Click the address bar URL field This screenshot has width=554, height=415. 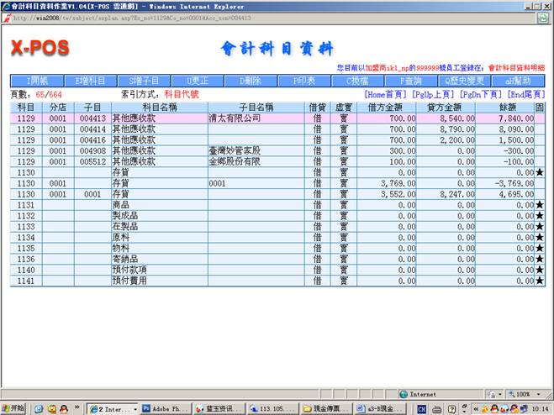168,18
